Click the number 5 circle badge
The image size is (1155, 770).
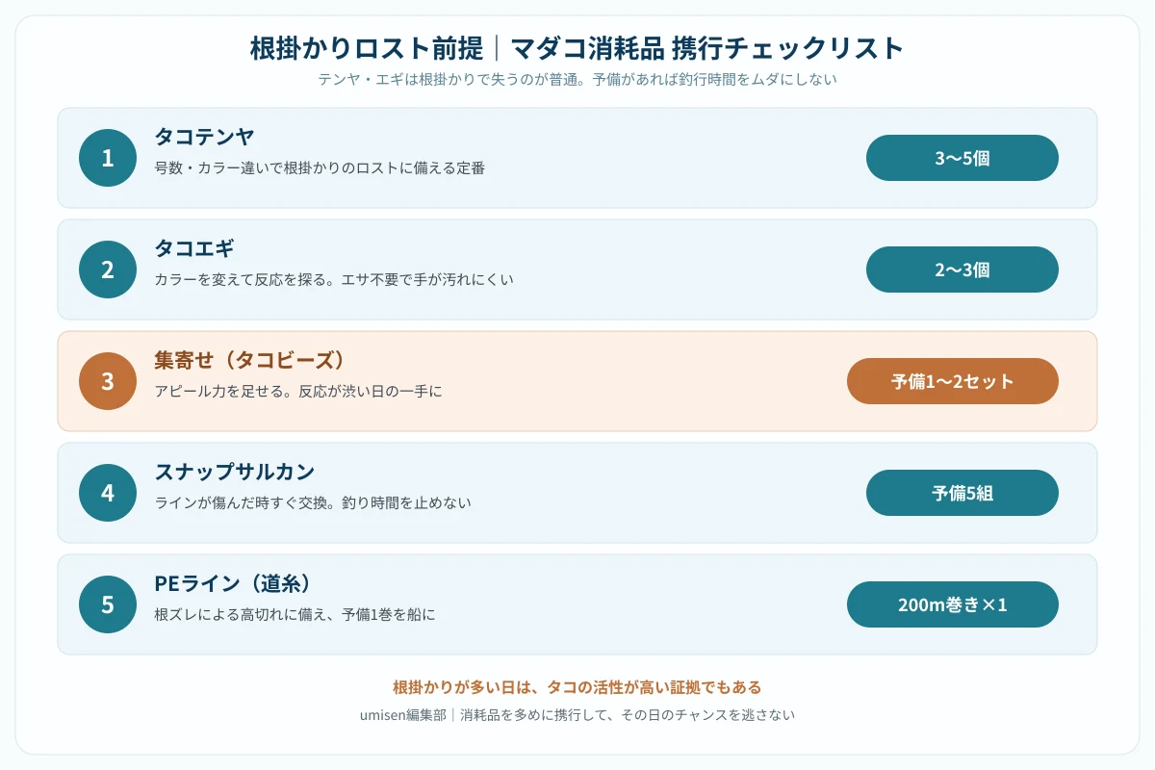[108, 604]
